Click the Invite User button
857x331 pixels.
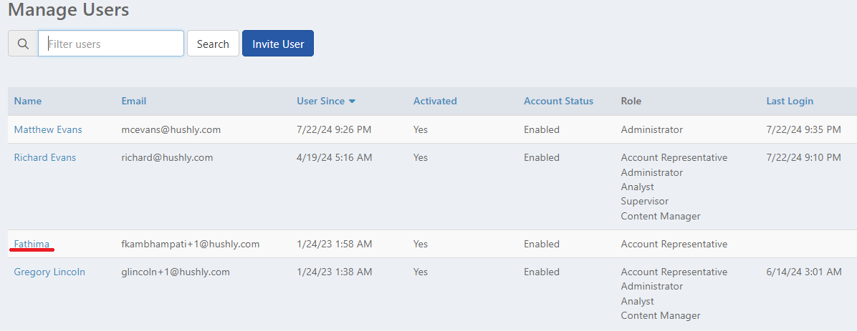(278, 44)
